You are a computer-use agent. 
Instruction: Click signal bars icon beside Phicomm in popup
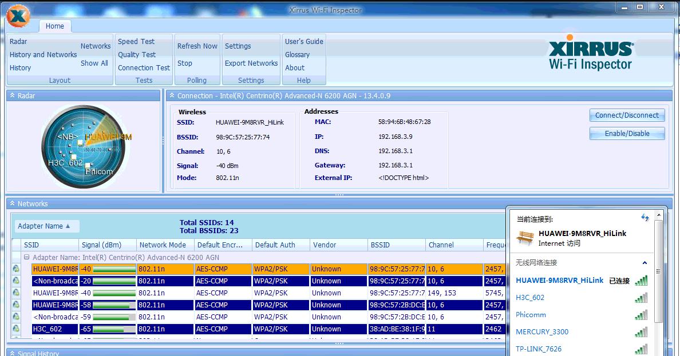(641, 315)
